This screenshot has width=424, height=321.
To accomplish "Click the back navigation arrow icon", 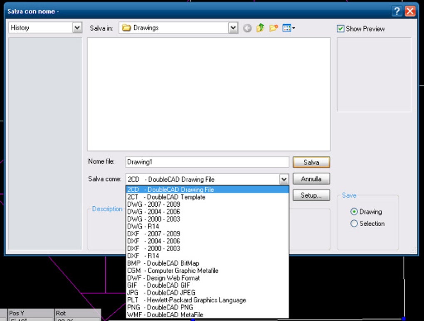I will 247,28.
